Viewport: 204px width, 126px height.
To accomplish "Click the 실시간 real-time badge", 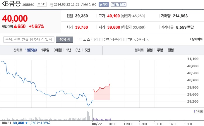I will [x=104, y=4].
